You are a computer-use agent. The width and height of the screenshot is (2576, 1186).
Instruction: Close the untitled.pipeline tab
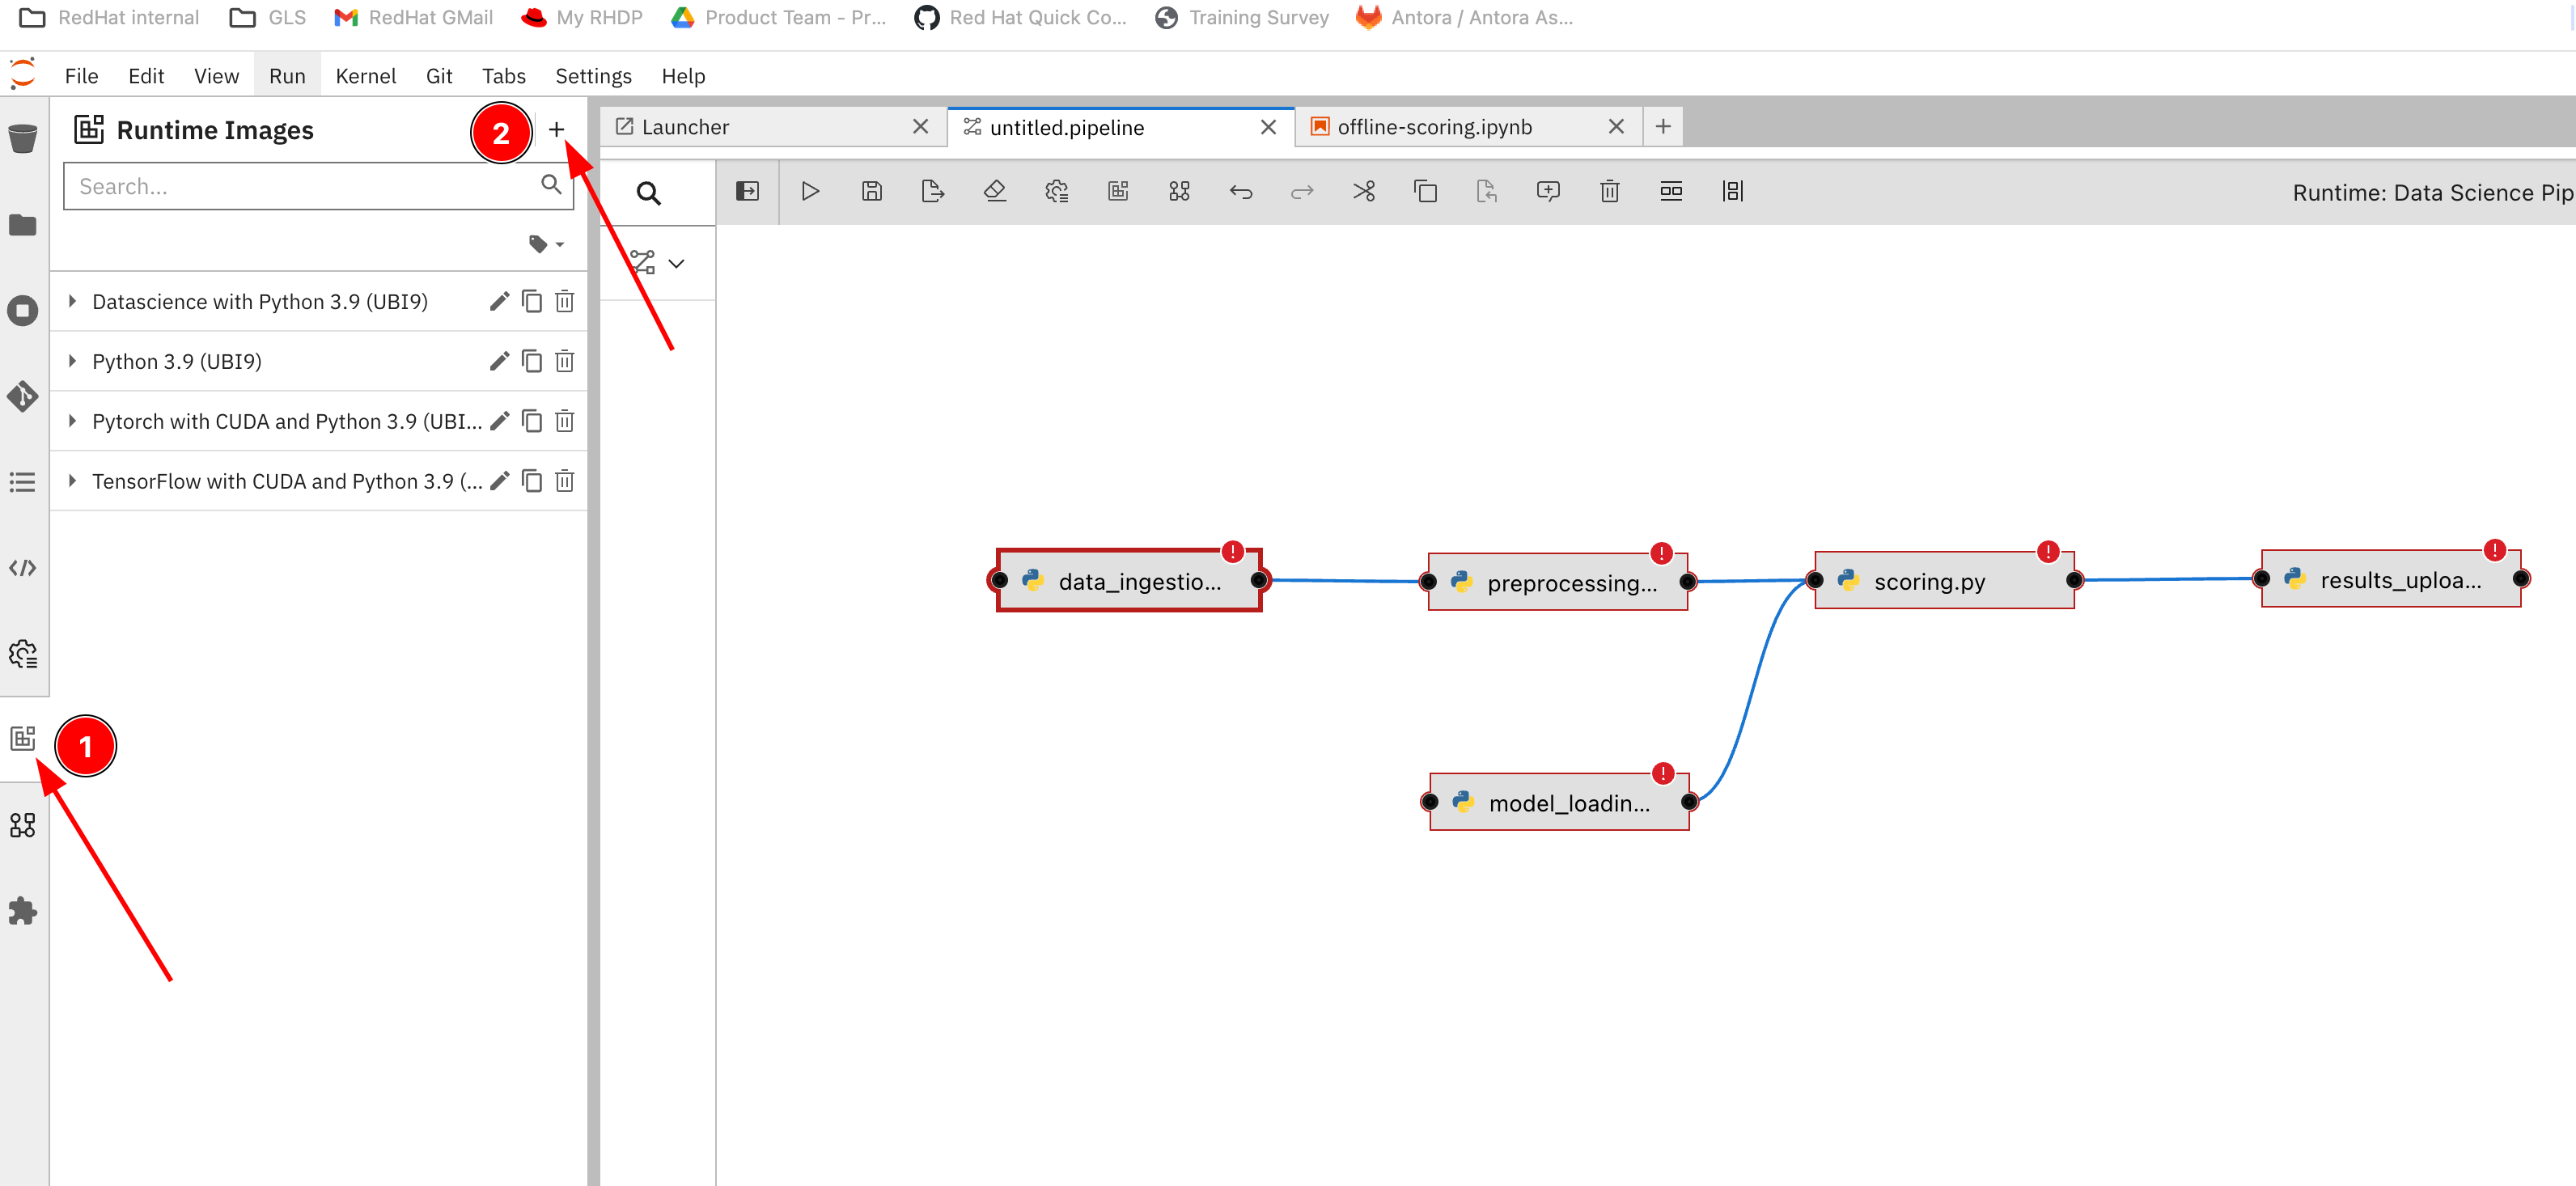click(1268, 127)
